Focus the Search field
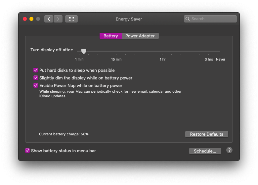258x185 pixels. (210, 19)
